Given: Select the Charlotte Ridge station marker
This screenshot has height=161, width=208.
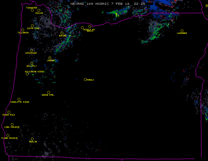Looking at the screenshot, I should pos(19,99).
